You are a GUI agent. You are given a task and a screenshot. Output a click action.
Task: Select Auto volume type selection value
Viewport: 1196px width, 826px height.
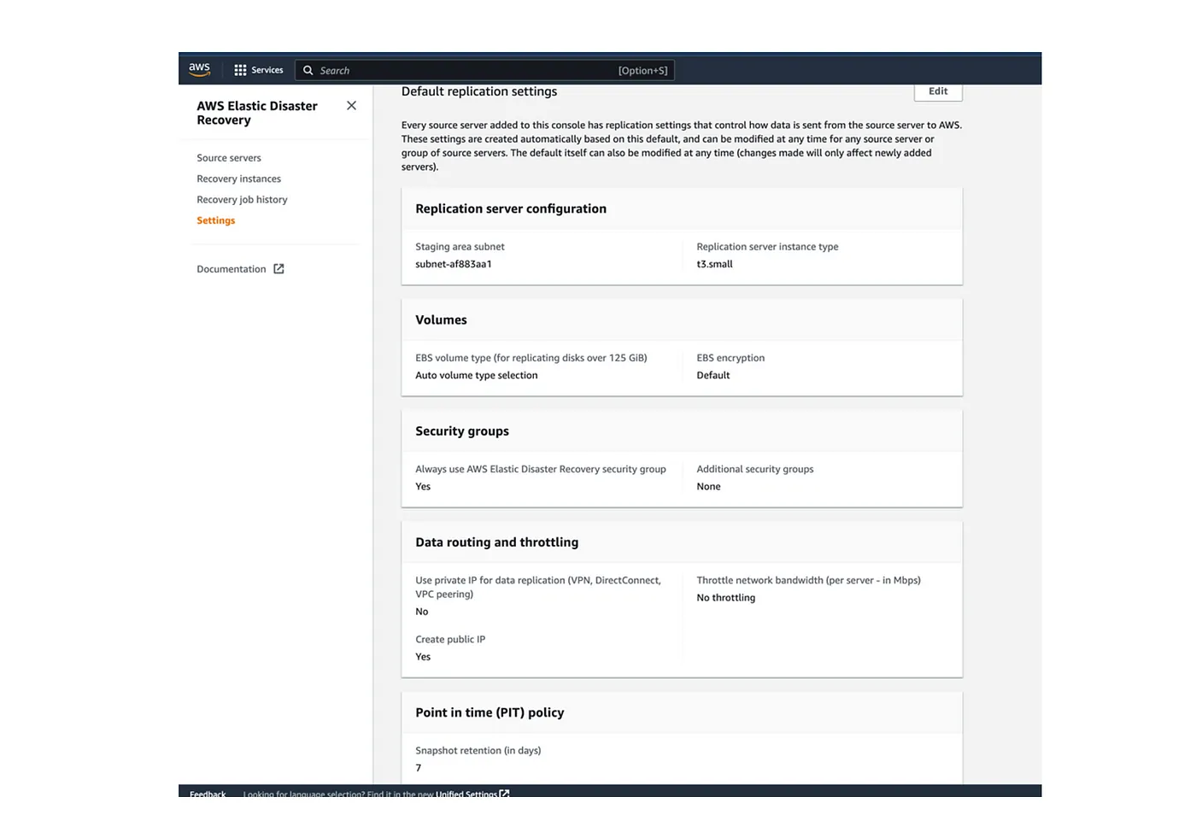pyautogui.click(x=477, y=375)
